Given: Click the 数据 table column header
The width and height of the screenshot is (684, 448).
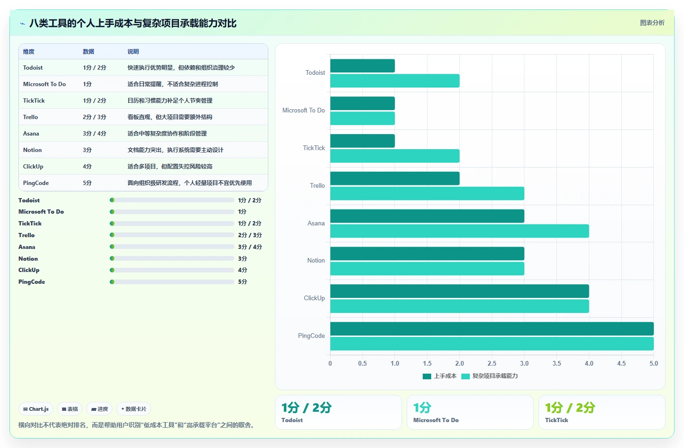Looking at the screenshot, I should [89, 52].
